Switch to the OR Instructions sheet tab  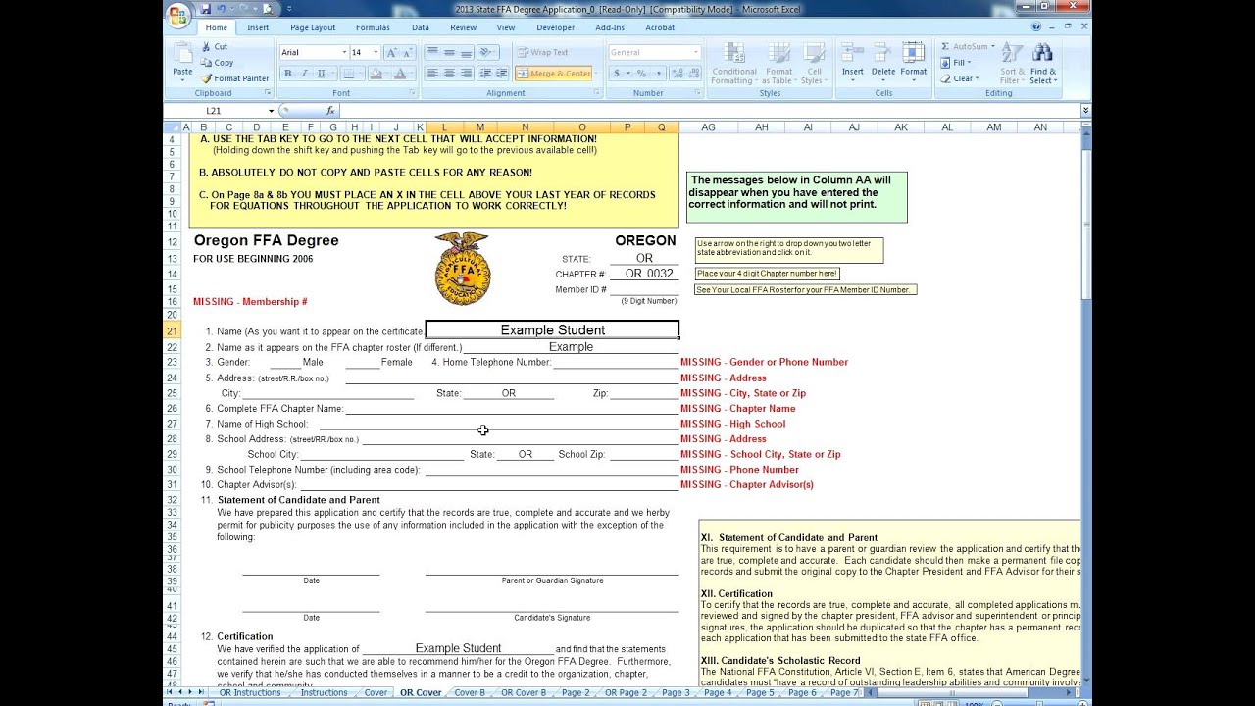[250, 692]
